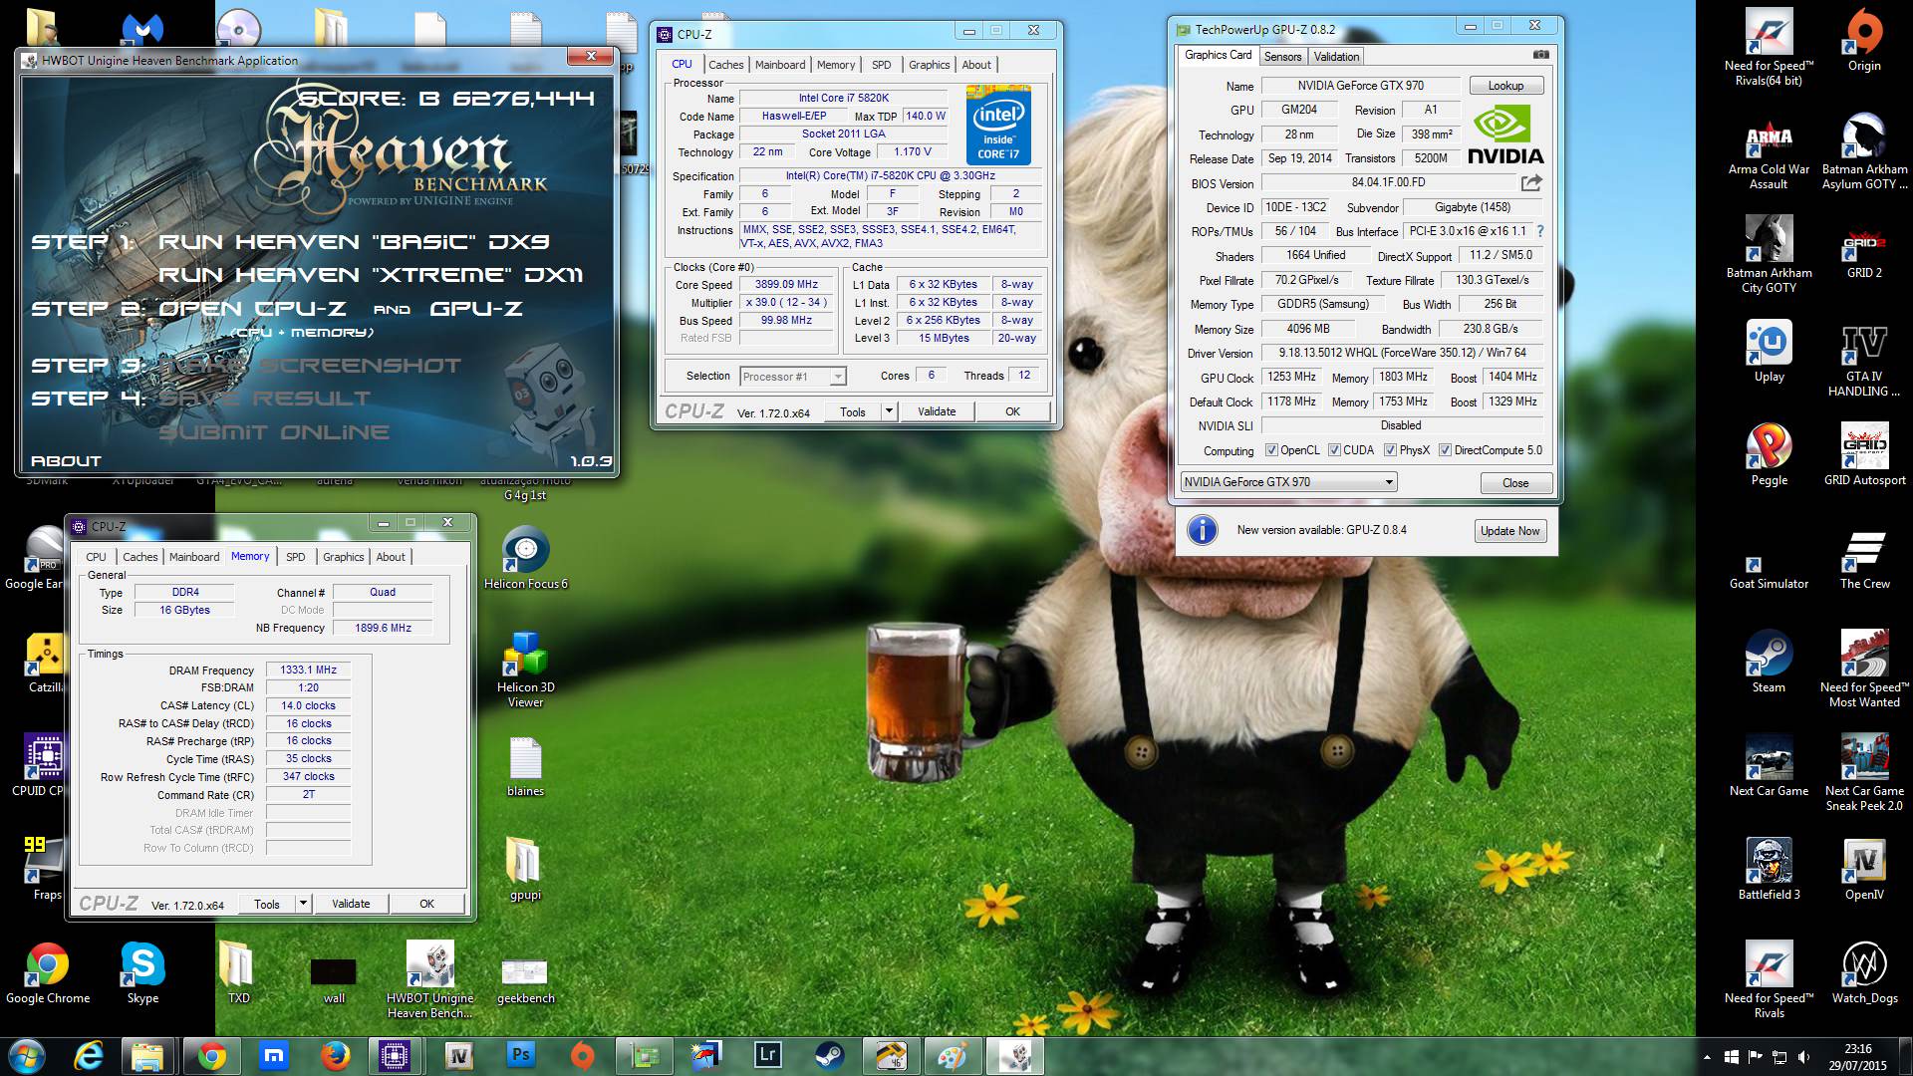Image resolution: width=1913 pixels, height=1076 pixels.
Task: Open Validation tab in GPU-Z
Action: [x=1336, y=57]
